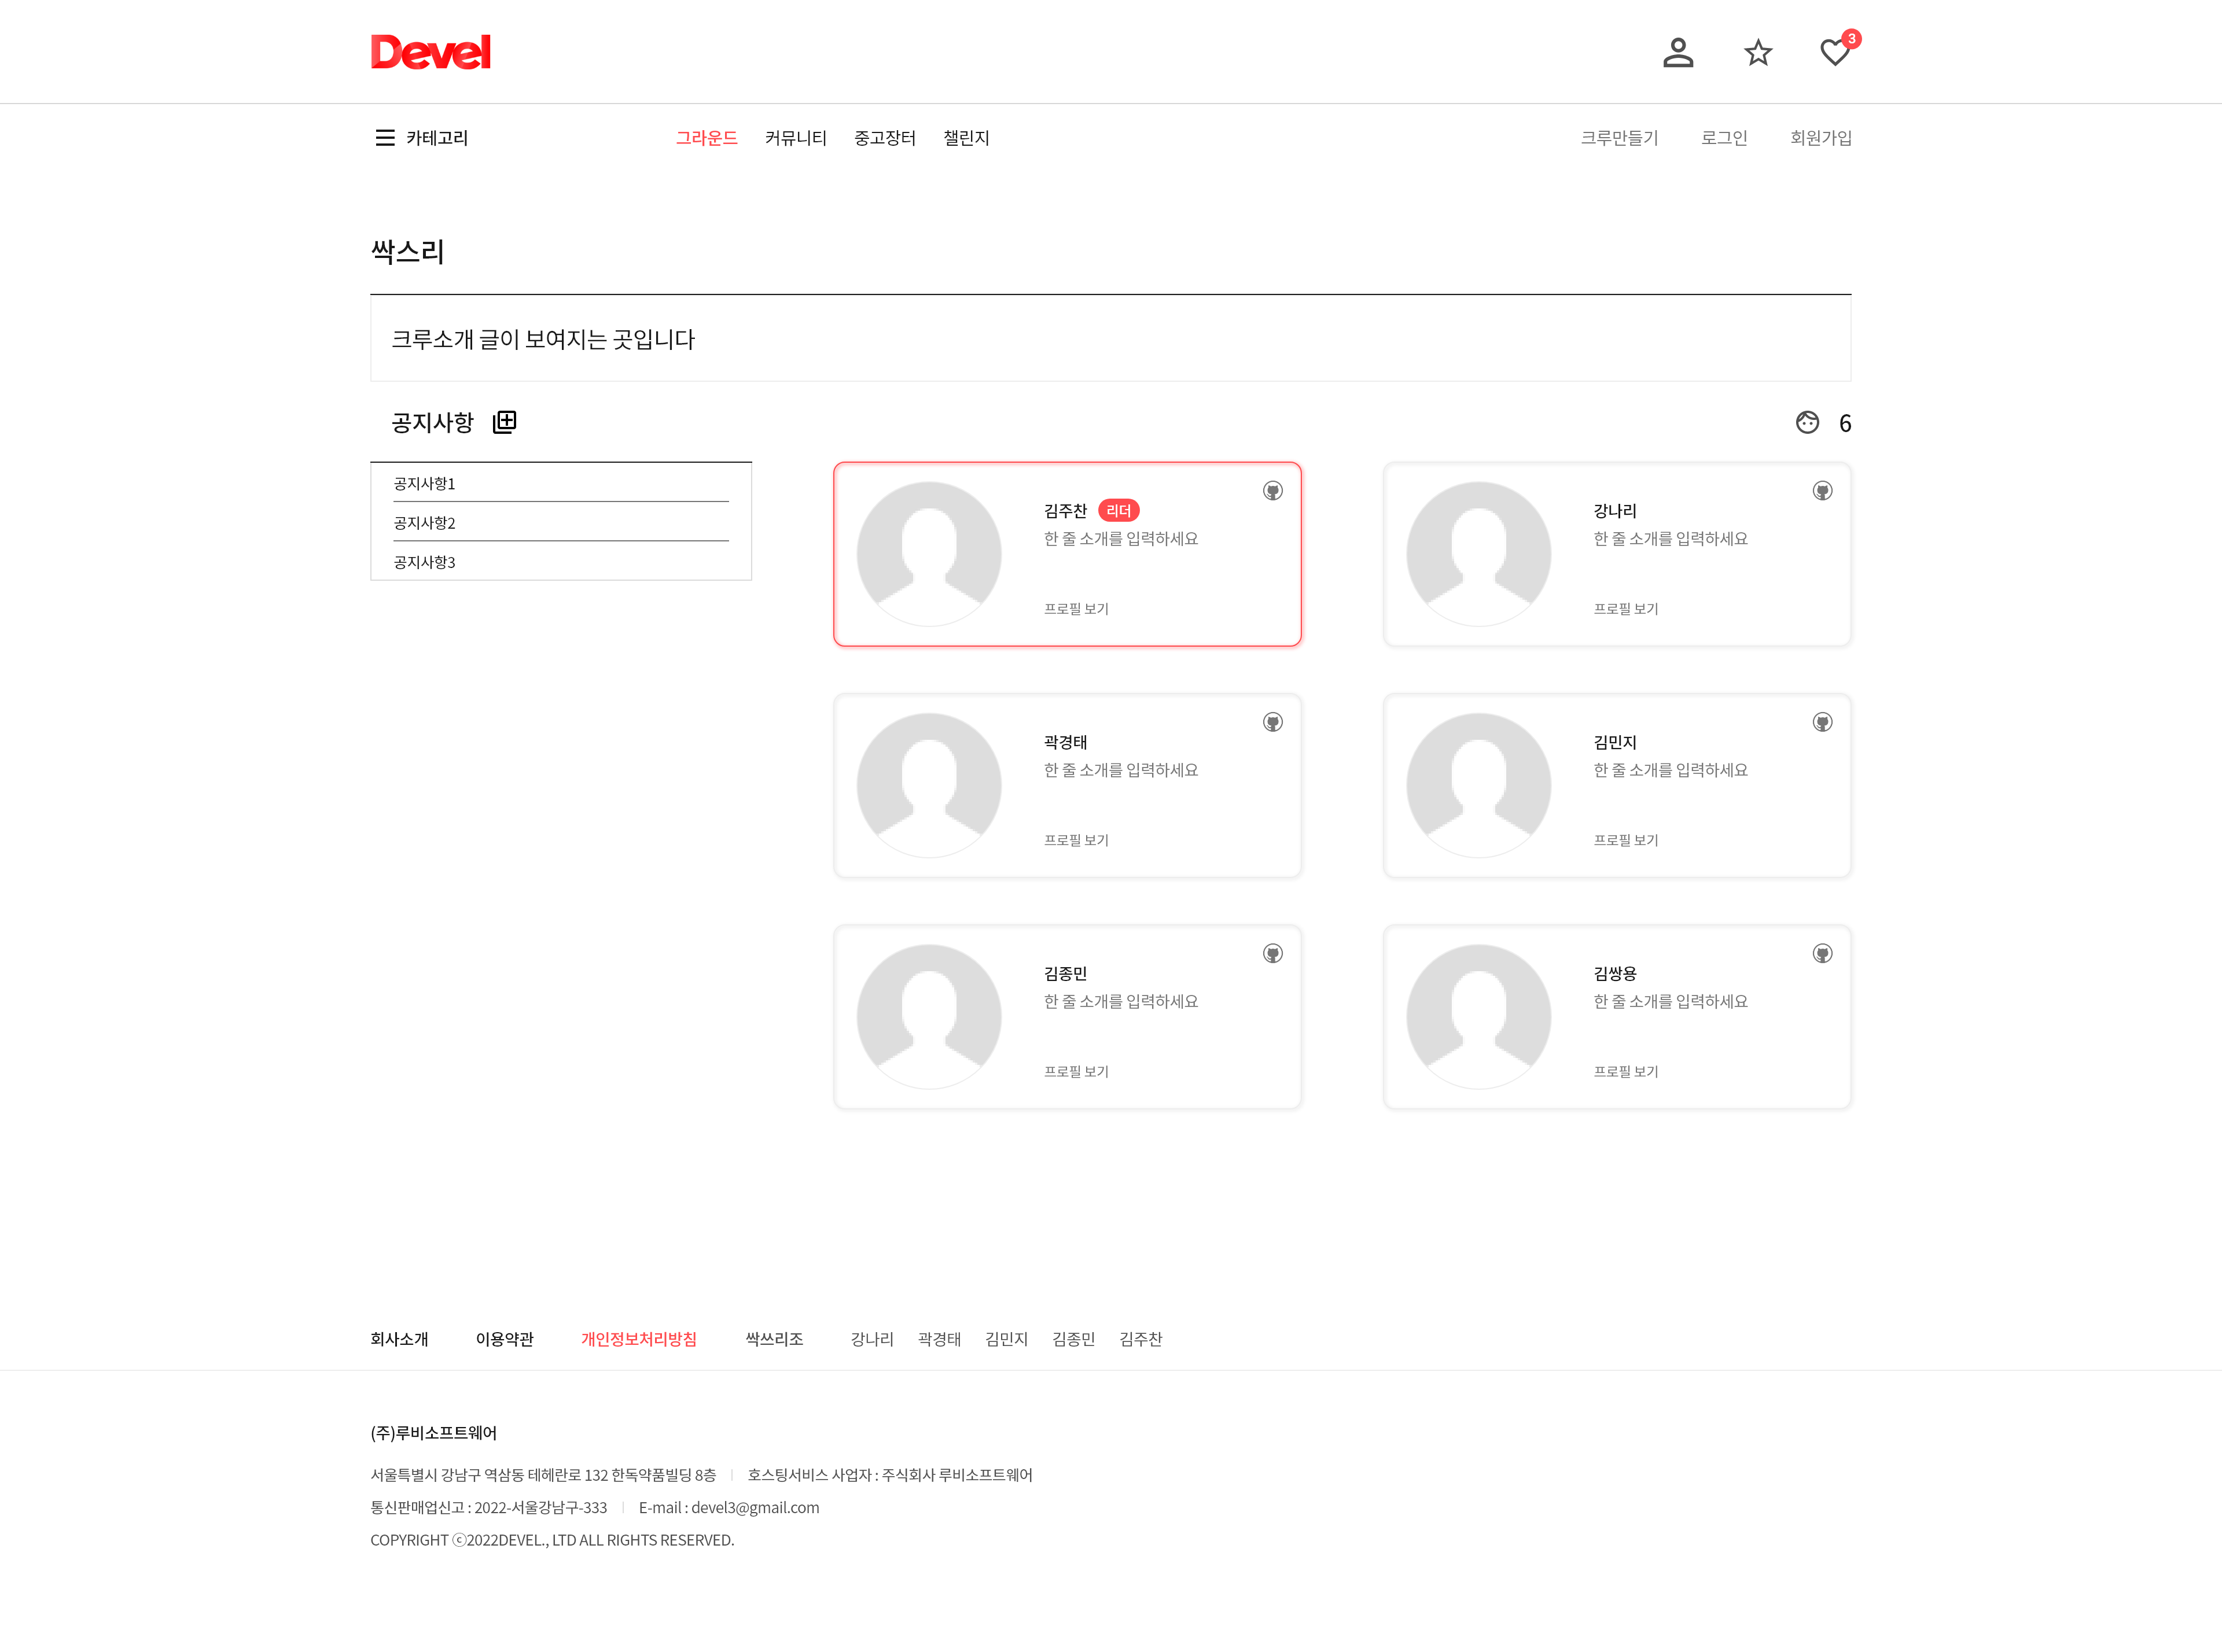Go to the 커뮤니티 menu item
Screen dimensions: 2222x1652
[x=796, y=138]
